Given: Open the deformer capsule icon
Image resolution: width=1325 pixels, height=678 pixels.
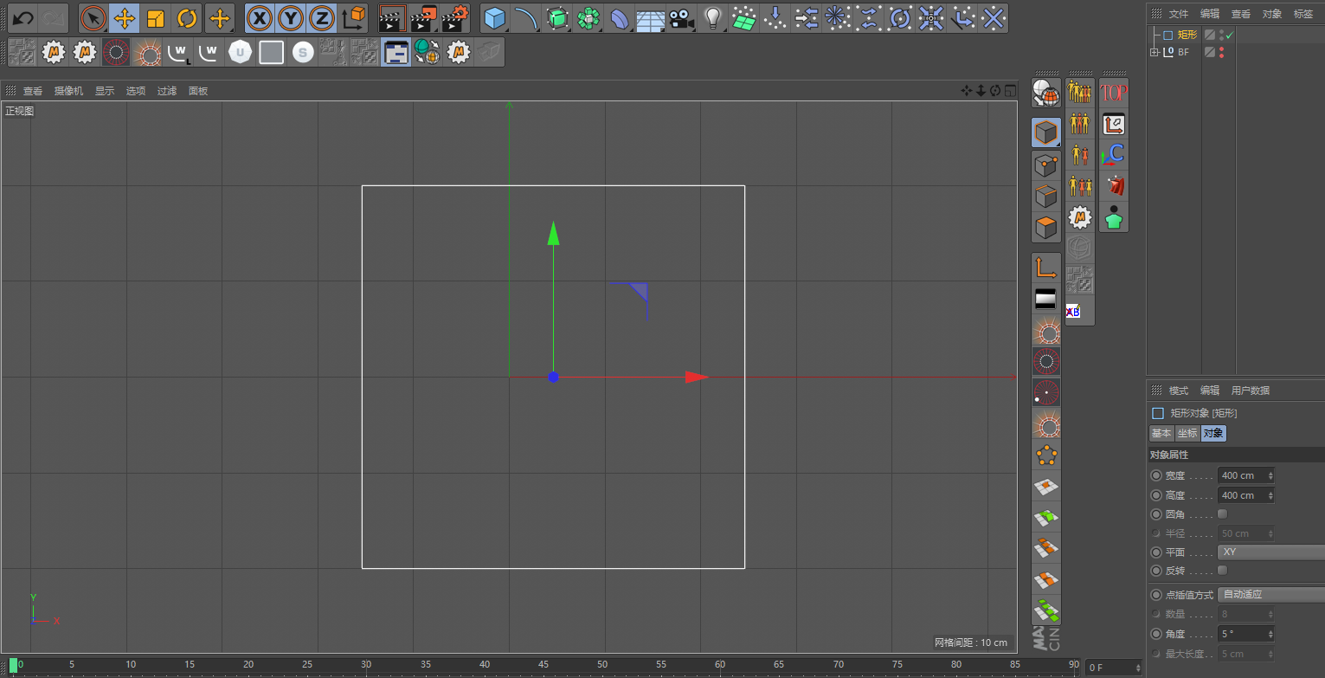Looking at the screenshot, I should coord(619,17).
